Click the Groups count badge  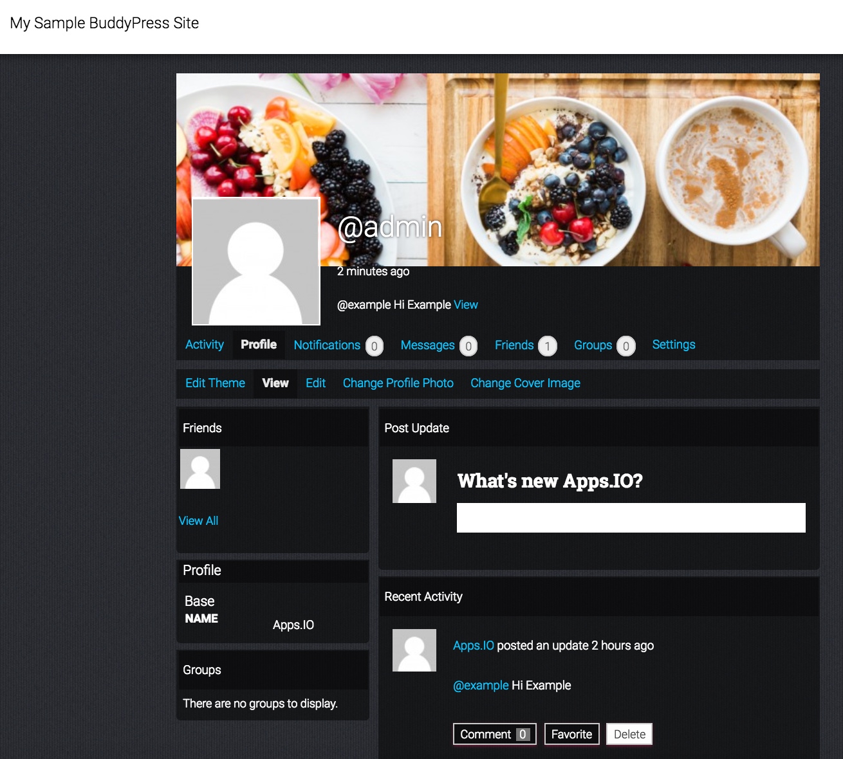(626, 347)
